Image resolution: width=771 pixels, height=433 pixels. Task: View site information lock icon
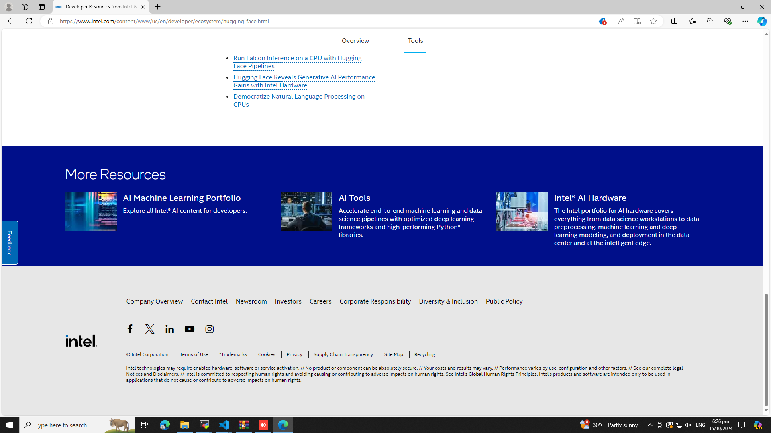(50, 21)
